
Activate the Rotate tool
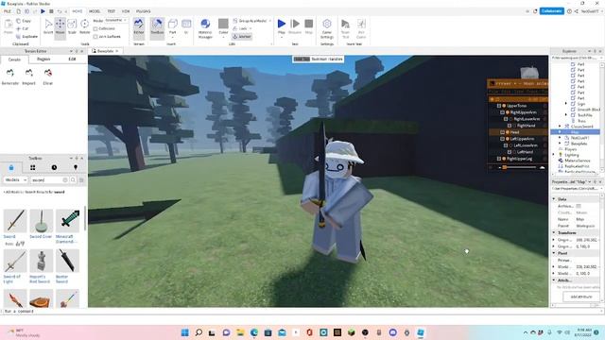tap(84, 27)
